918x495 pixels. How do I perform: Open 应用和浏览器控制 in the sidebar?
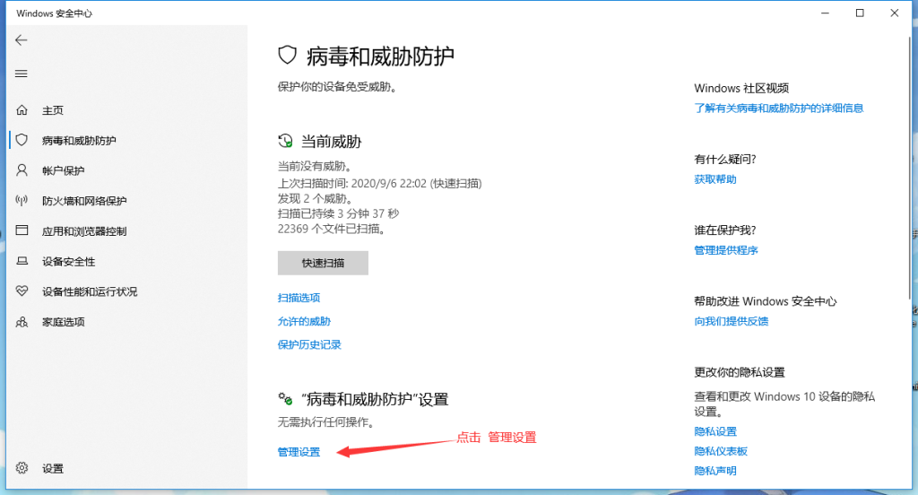coord(84,231)
